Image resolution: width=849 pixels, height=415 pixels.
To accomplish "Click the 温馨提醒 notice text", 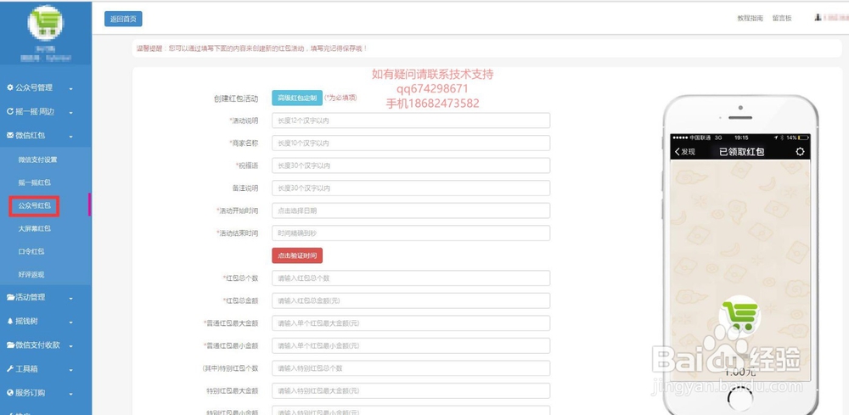I will 252,48.
